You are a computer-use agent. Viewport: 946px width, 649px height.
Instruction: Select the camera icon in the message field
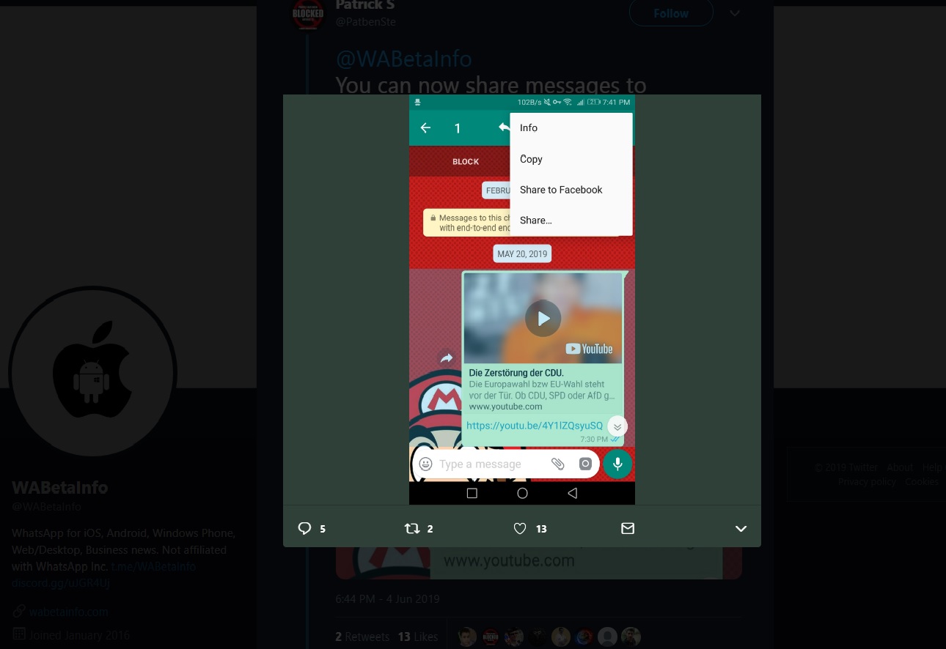[x=584, y=464]
